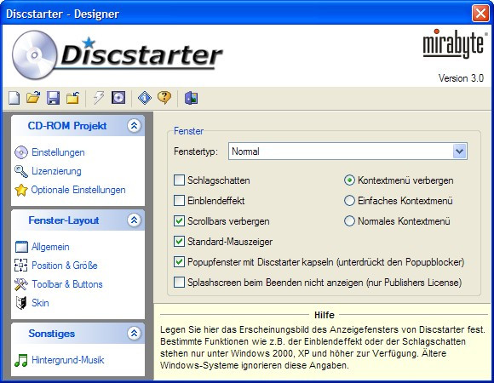Image resolution: width=494 pixels, height=383 pixels.
Task: Click the New project toolbar icon
Action: tap(14, 98)
